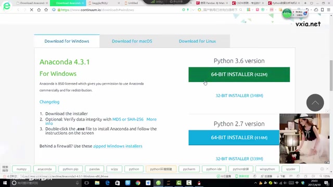Screen dimensions: 333x187
Task: Click the mobile phone icon in toolbar
Action: point(323,10)
